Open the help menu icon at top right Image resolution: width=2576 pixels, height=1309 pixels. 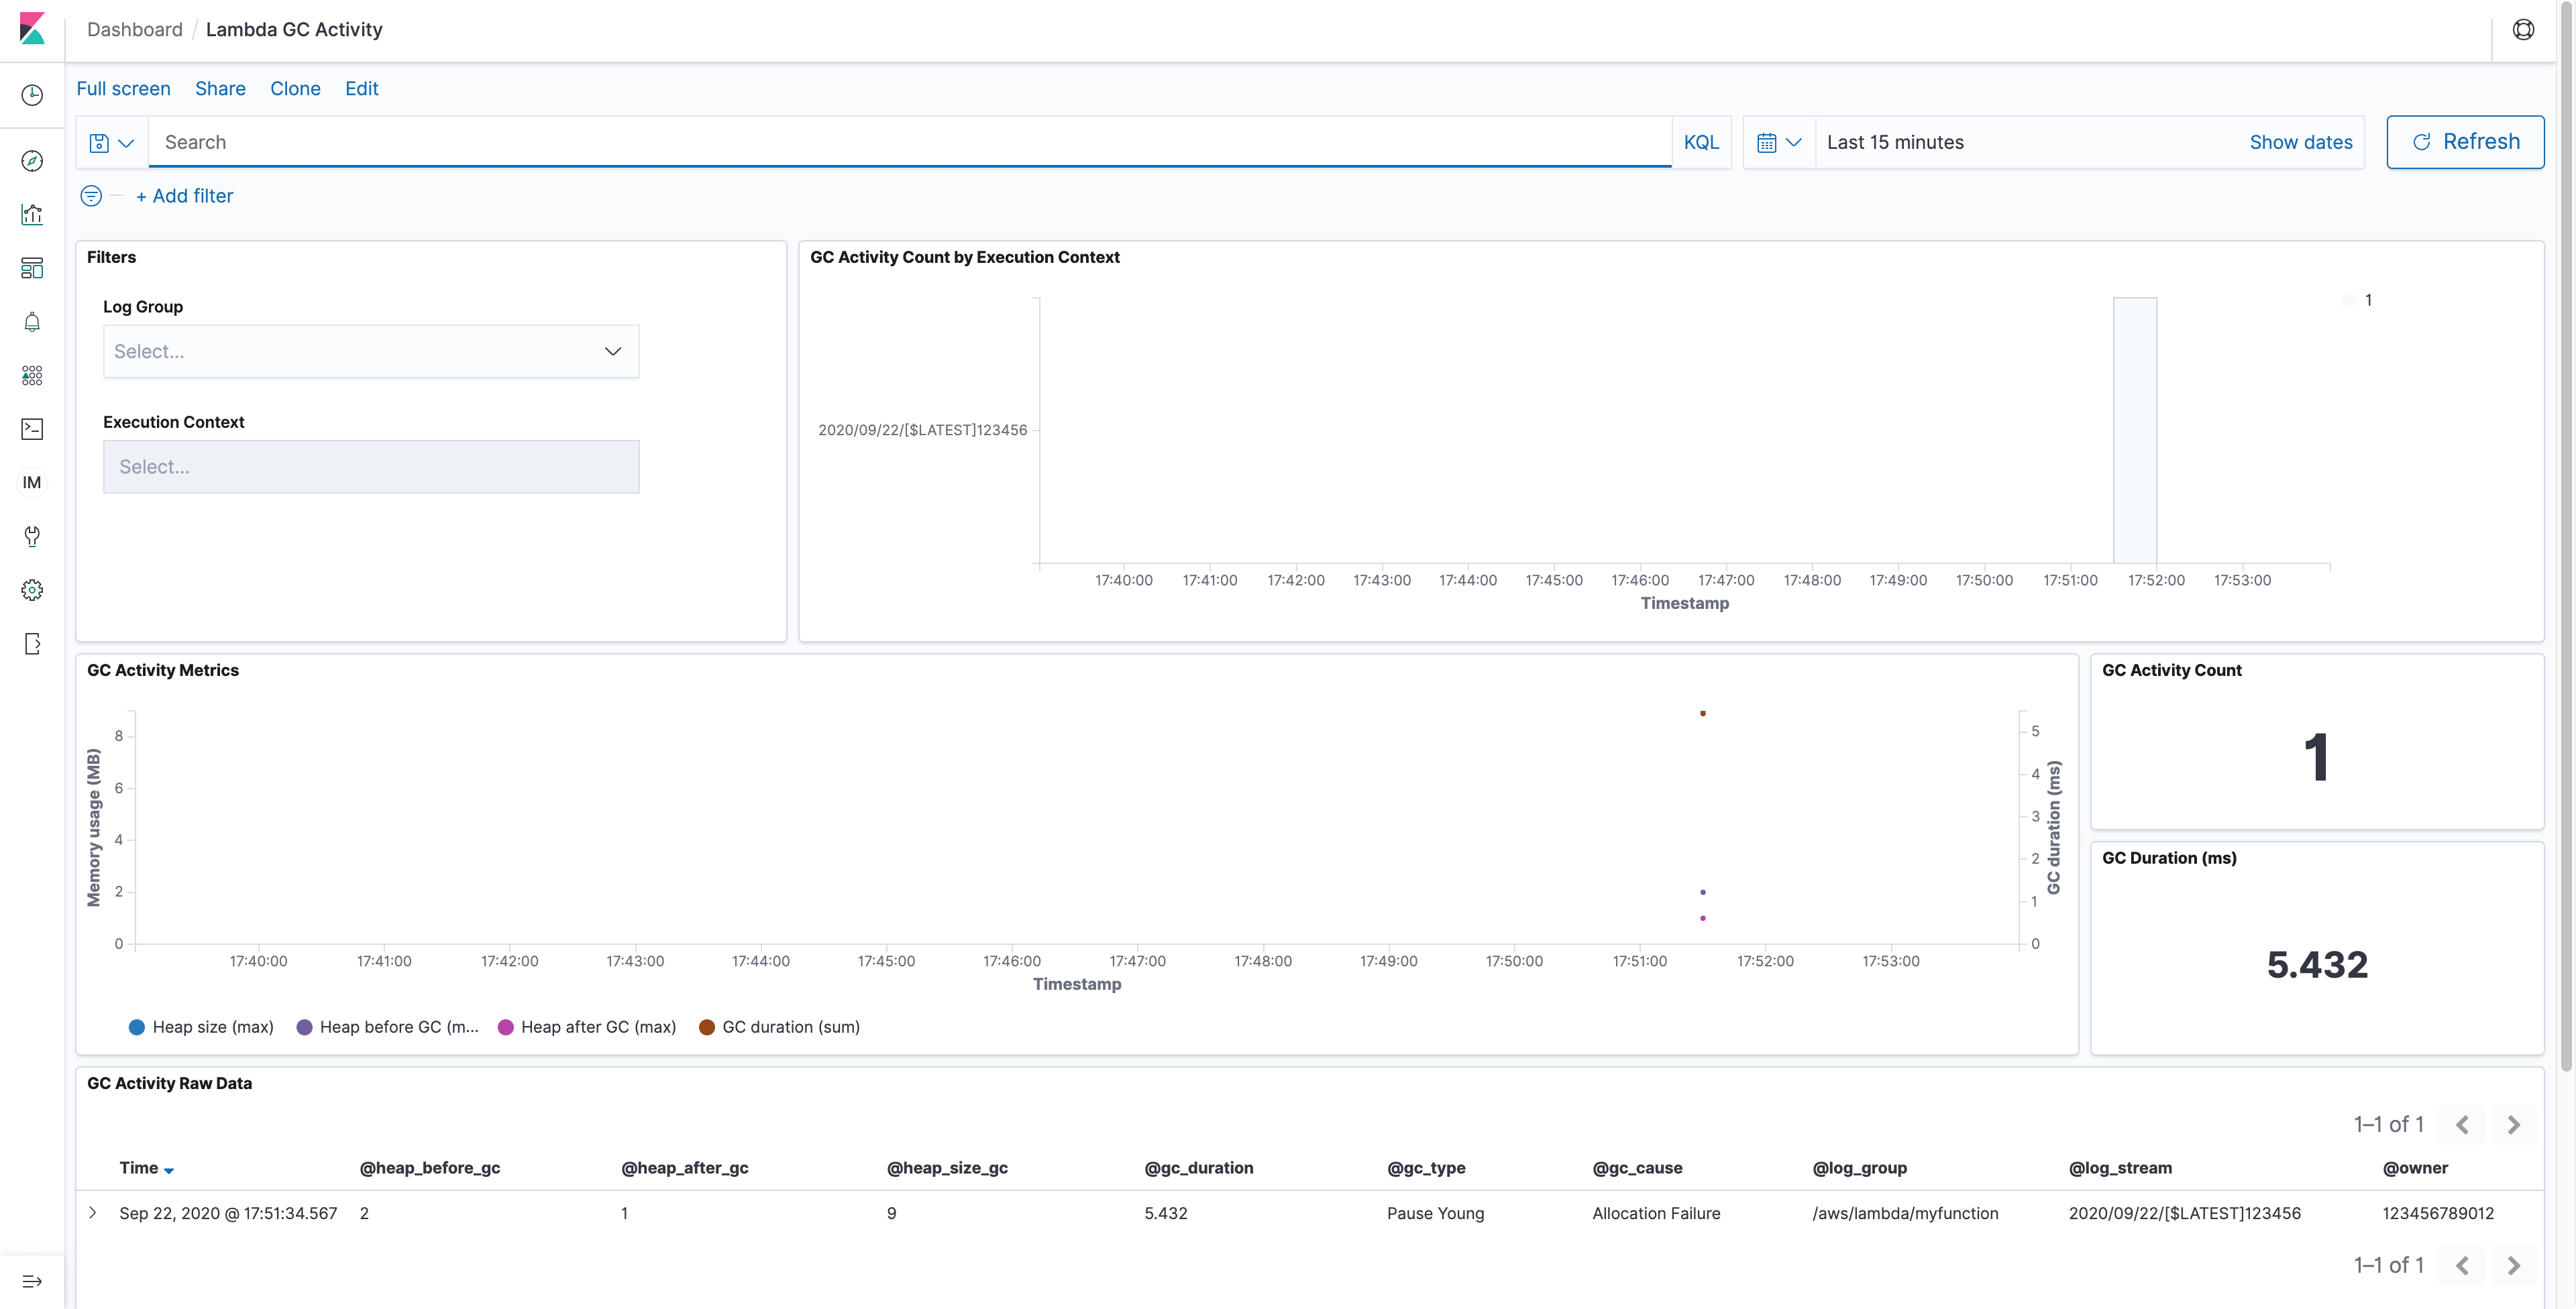click(x=2523, y=30)
